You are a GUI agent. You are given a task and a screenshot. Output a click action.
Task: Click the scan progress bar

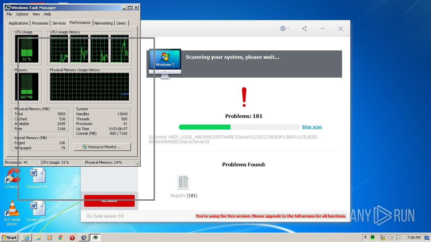pos(239,127)
